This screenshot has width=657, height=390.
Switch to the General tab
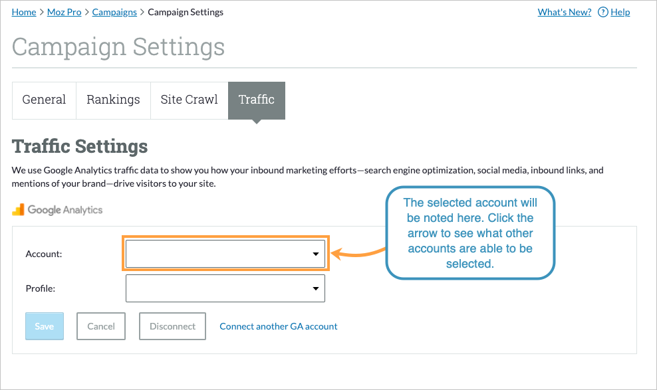tap(44, 100)
